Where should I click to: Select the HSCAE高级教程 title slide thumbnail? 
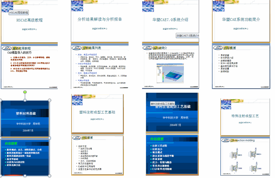point(29,21)
